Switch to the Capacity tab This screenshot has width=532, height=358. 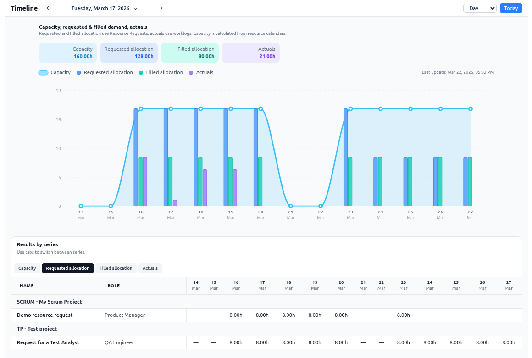coord(27,268)
